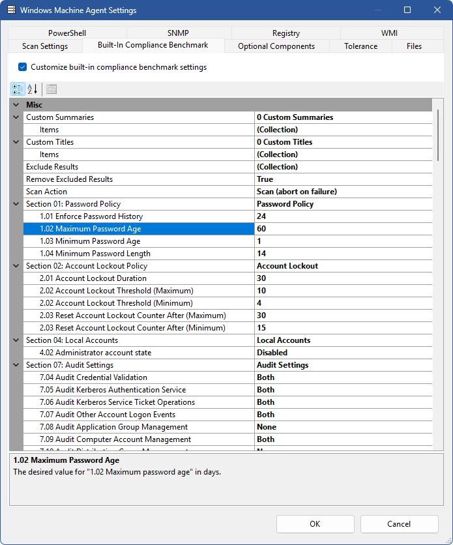Click Disabled value for Administrator account state
The image size is (453, 545).
pyautogui.click(x=343, y=353)
